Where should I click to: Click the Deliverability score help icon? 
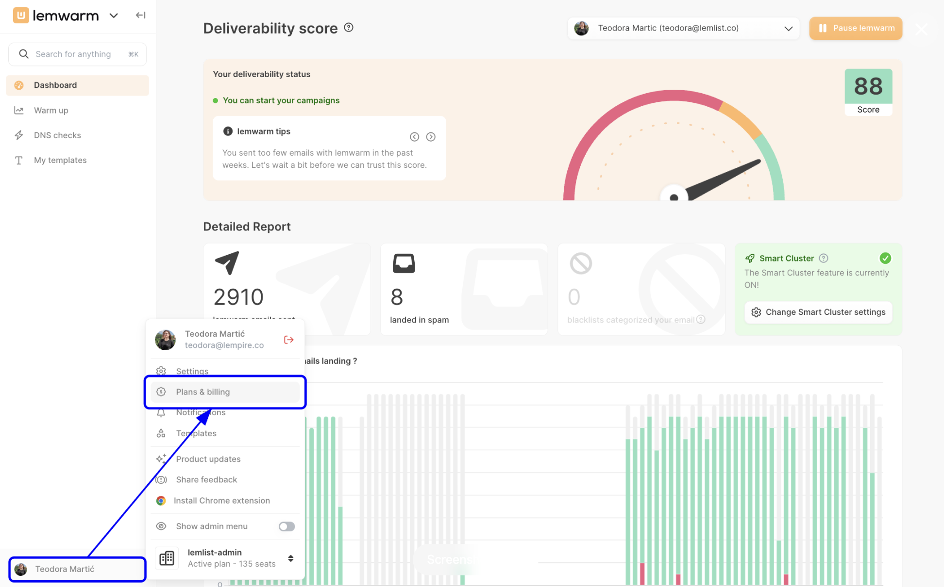point(349,28)
